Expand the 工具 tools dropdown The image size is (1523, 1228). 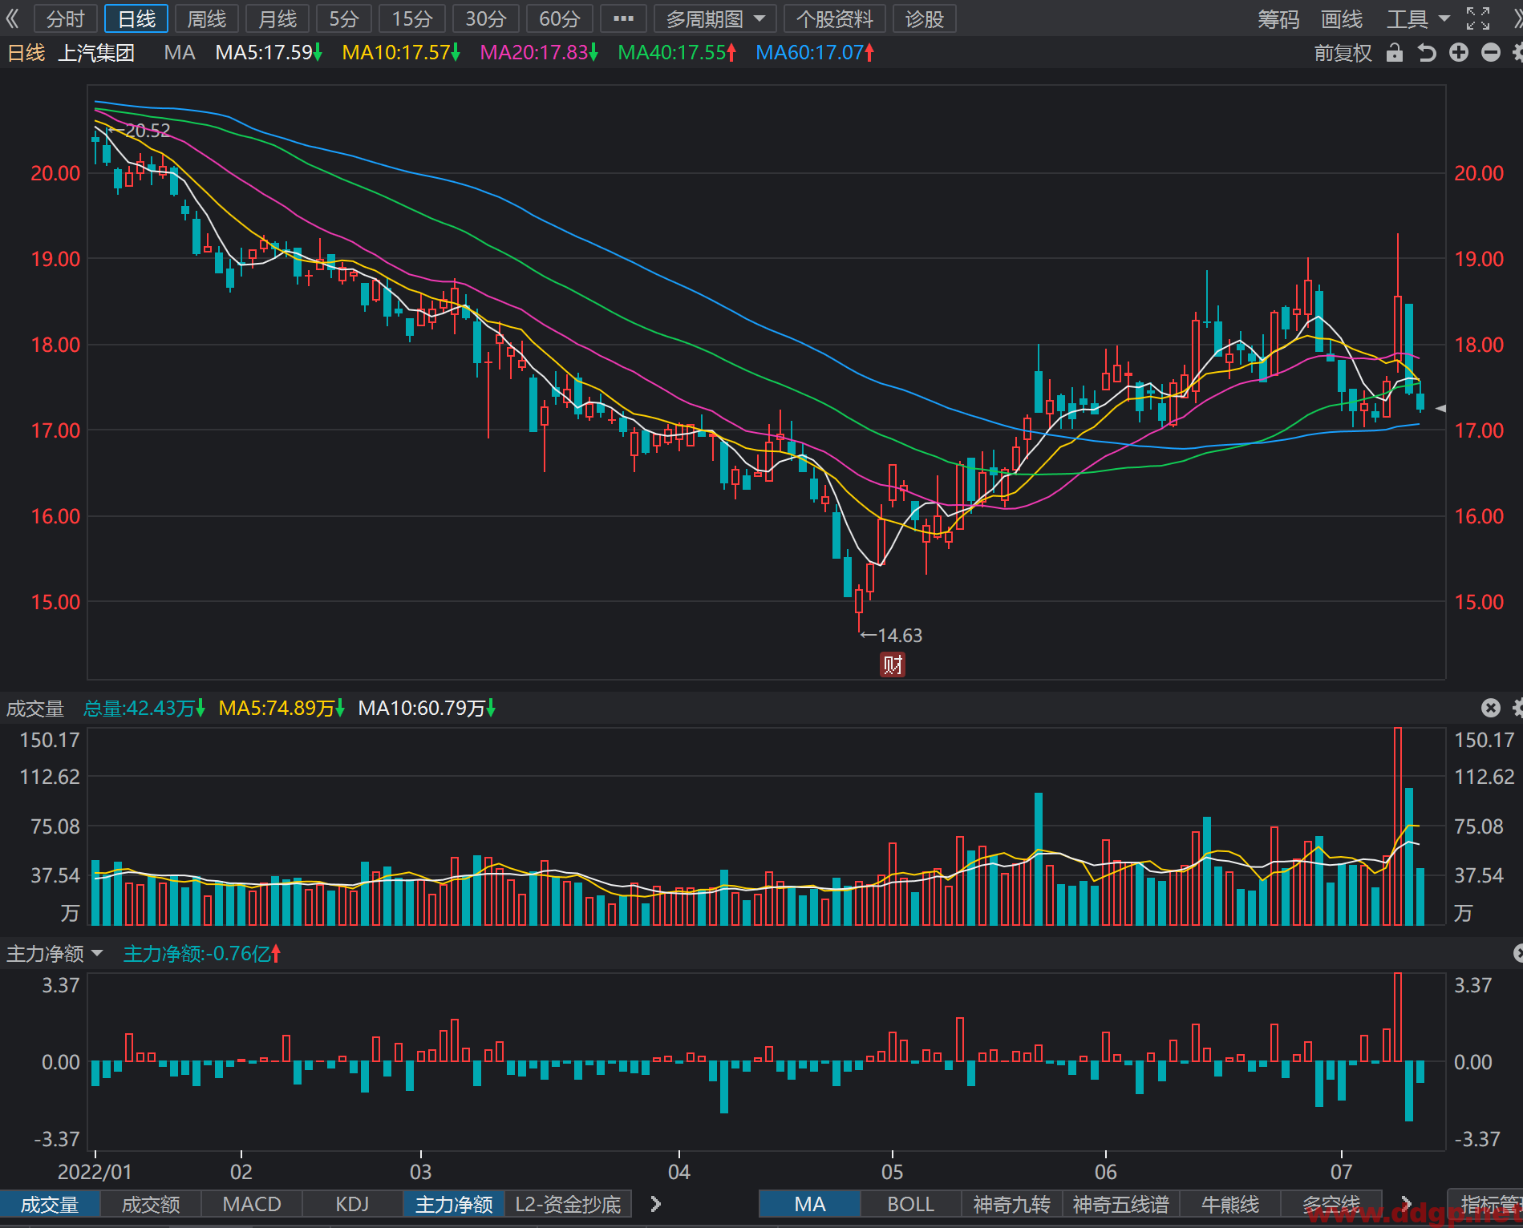(x=1418, y=18)
